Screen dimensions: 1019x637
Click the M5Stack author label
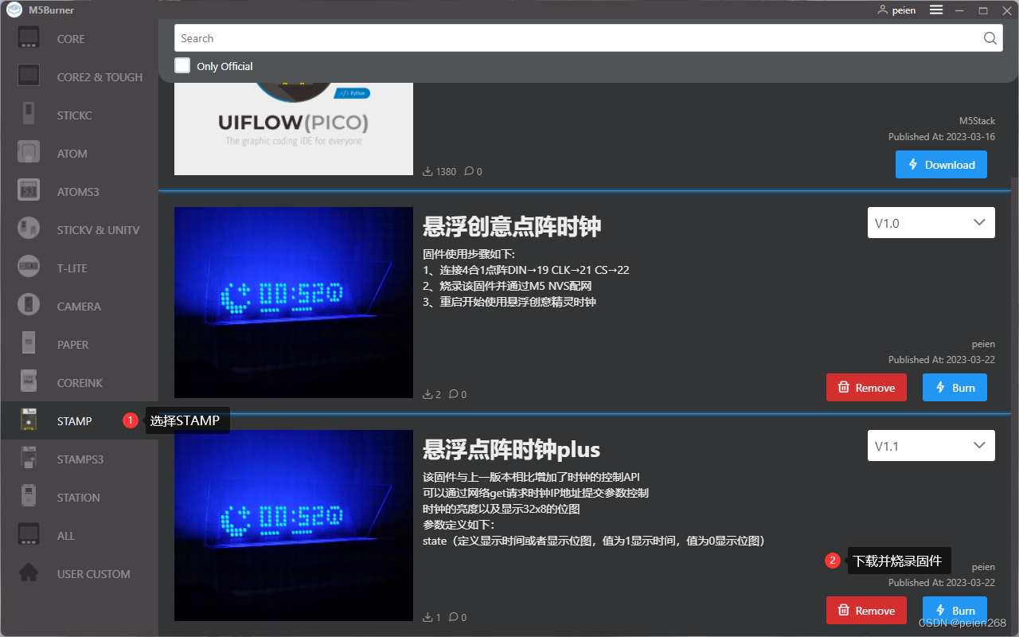coord(977,121)
